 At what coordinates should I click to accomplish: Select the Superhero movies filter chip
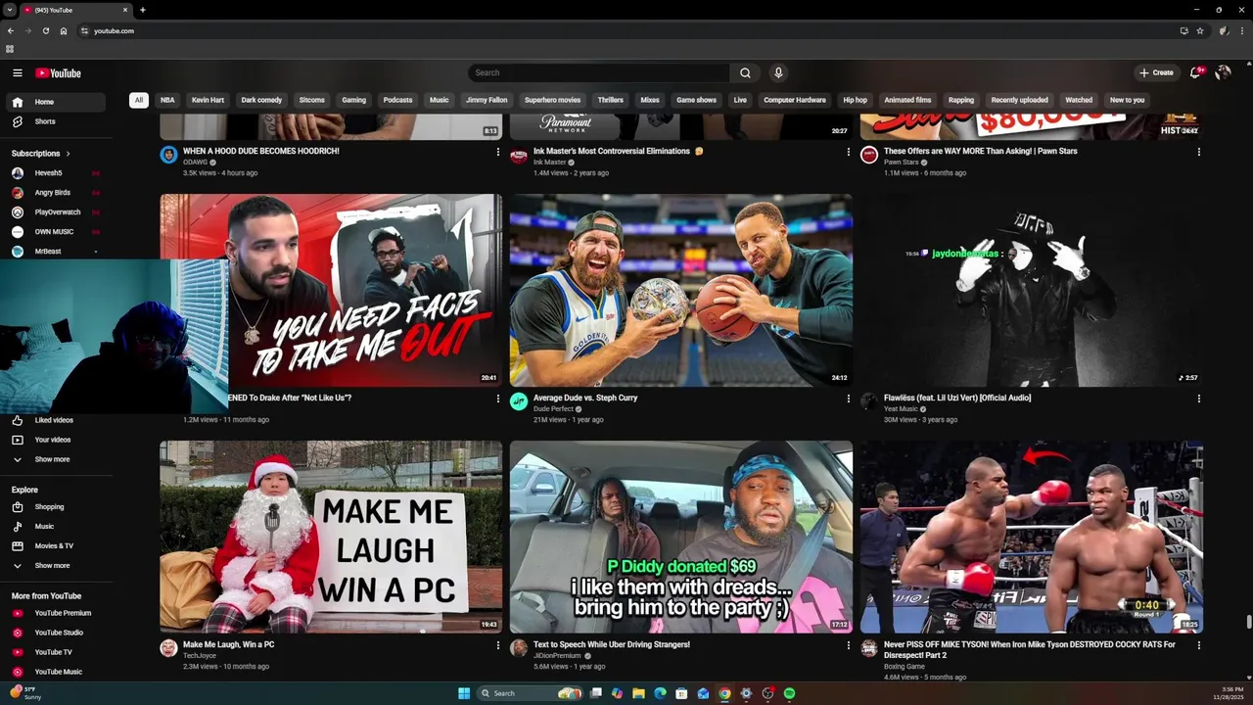(x=552, y=100)
